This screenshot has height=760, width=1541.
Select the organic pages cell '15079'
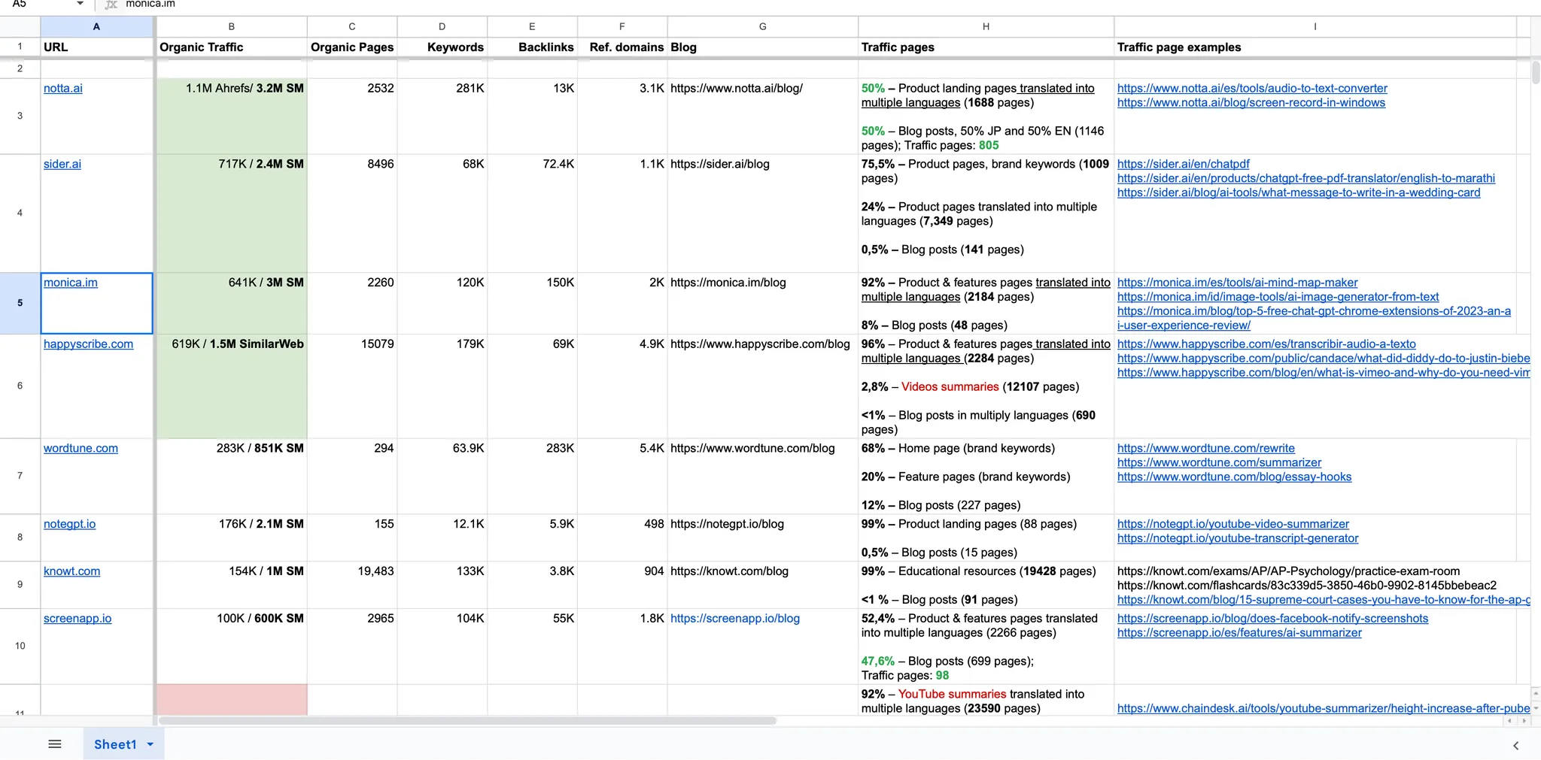(x=352, y=386)
